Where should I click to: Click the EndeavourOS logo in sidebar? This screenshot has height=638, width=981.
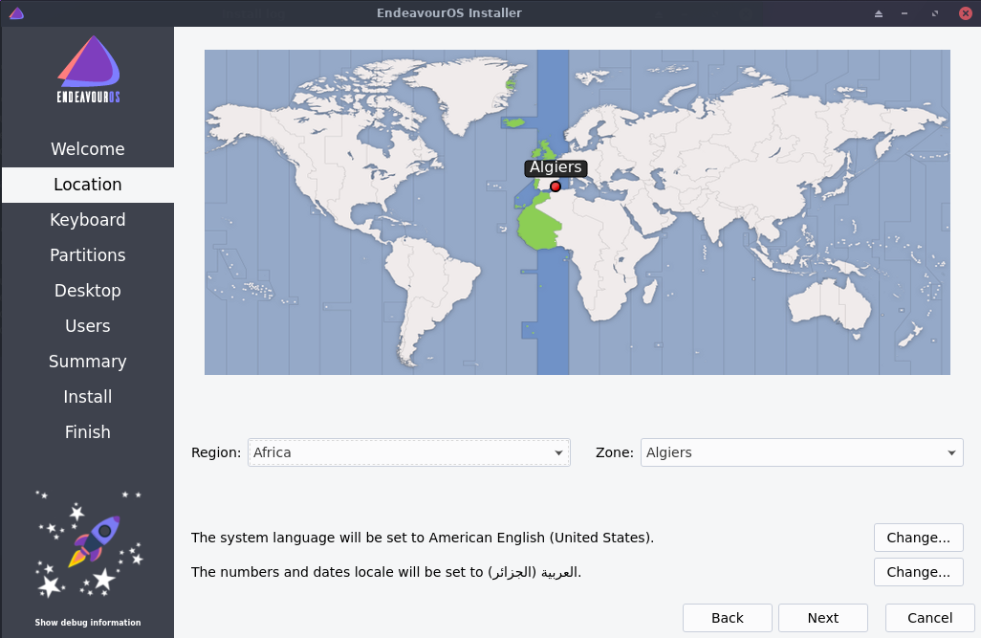click(88, 70)
